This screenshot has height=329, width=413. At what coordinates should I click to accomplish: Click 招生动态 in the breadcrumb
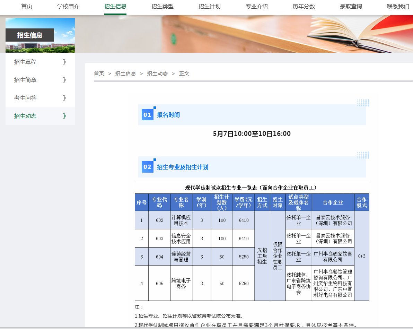point(158,73)
